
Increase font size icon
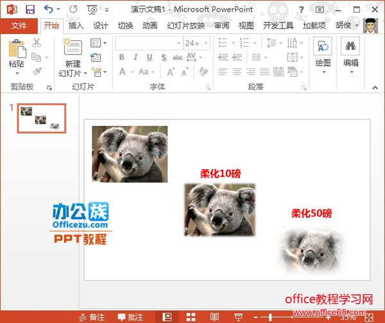pos(171,72)
